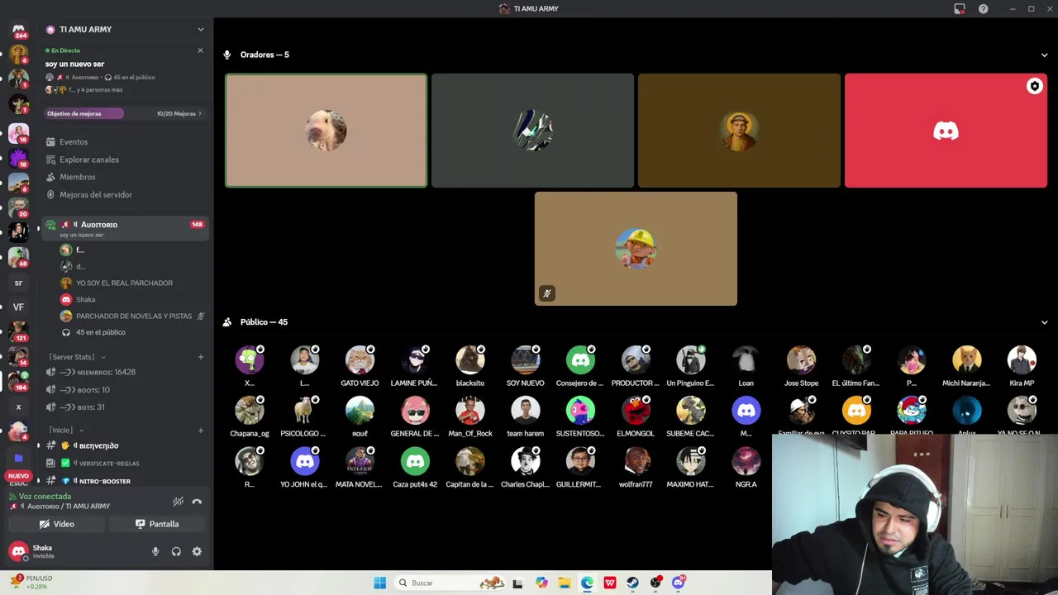Open Discord help question mark icon
This screenshot has height=595, width=1058.
(983, 8)
